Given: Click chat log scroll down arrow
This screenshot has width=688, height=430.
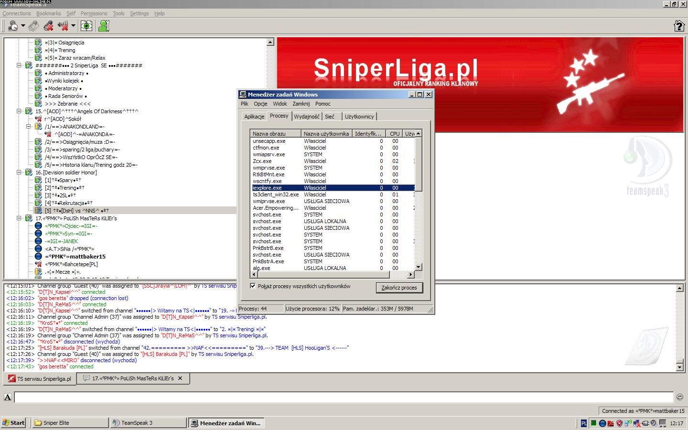Looking at the screenshot, I should pos(680,367).
